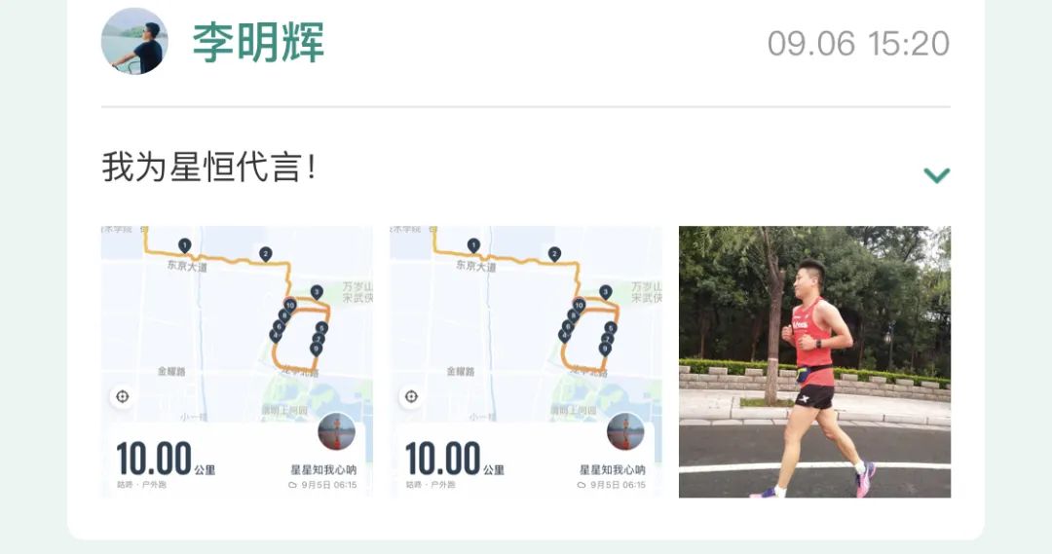Select kilometer marker 10 on the first route map
1052x554 pixels.
pos(290,305)
